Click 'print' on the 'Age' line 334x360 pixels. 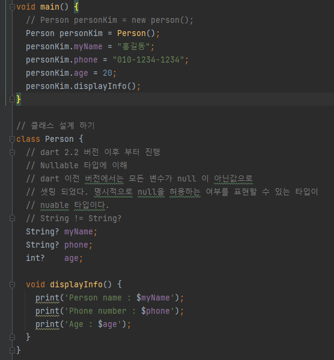pyautogui.click(x=47, y=325)
